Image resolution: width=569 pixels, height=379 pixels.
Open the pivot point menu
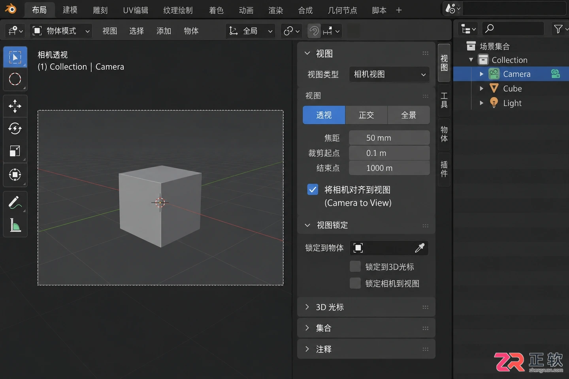(292, 31)
